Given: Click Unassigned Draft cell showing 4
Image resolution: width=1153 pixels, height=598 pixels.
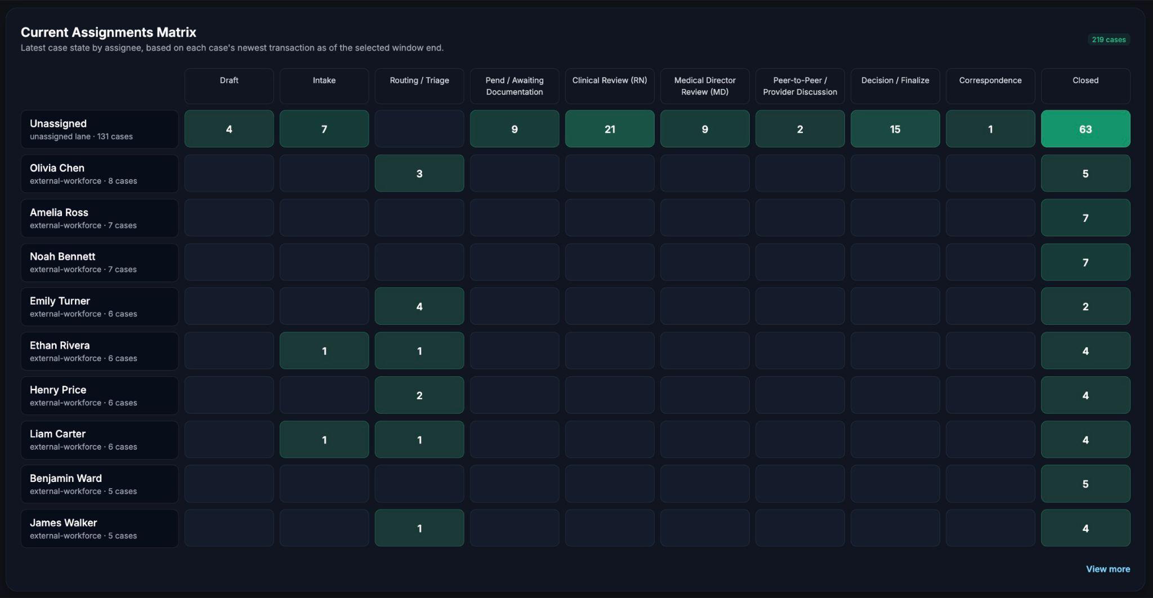Looking at the screenshot, I should coord(229,129).
